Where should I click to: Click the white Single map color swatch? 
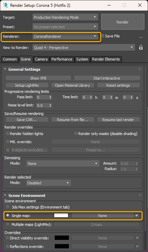61,215
